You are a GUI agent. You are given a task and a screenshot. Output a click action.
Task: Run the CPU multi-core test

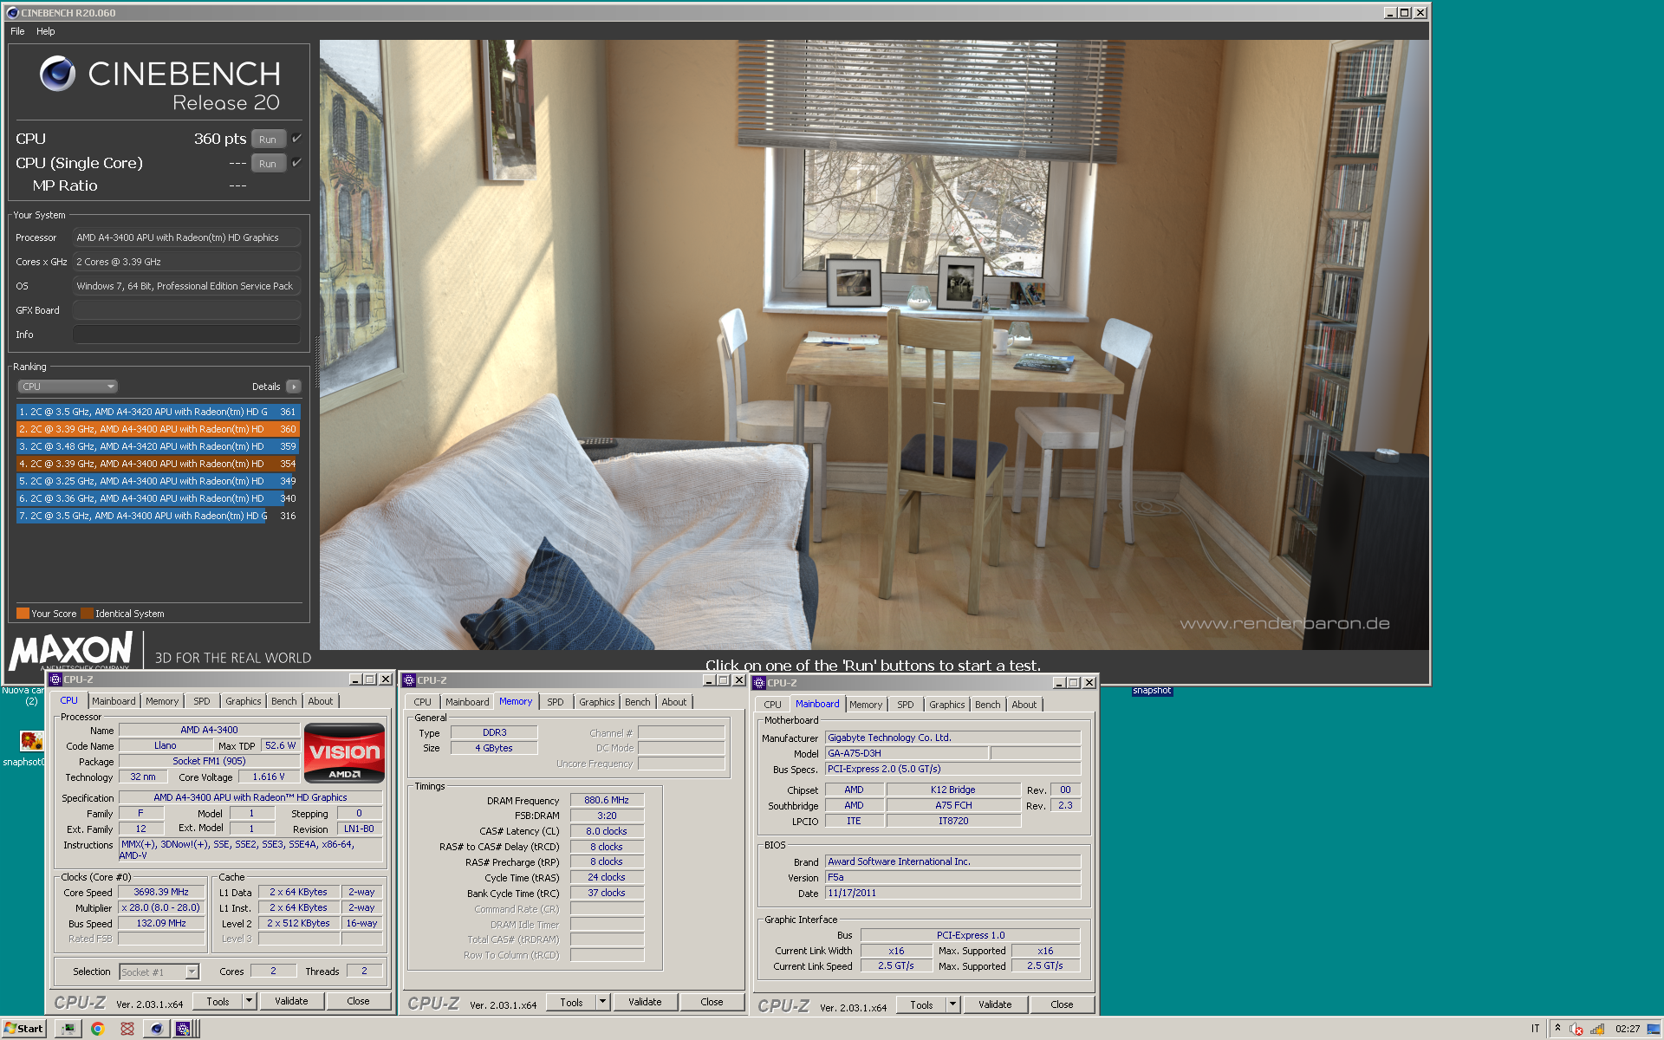268,140
